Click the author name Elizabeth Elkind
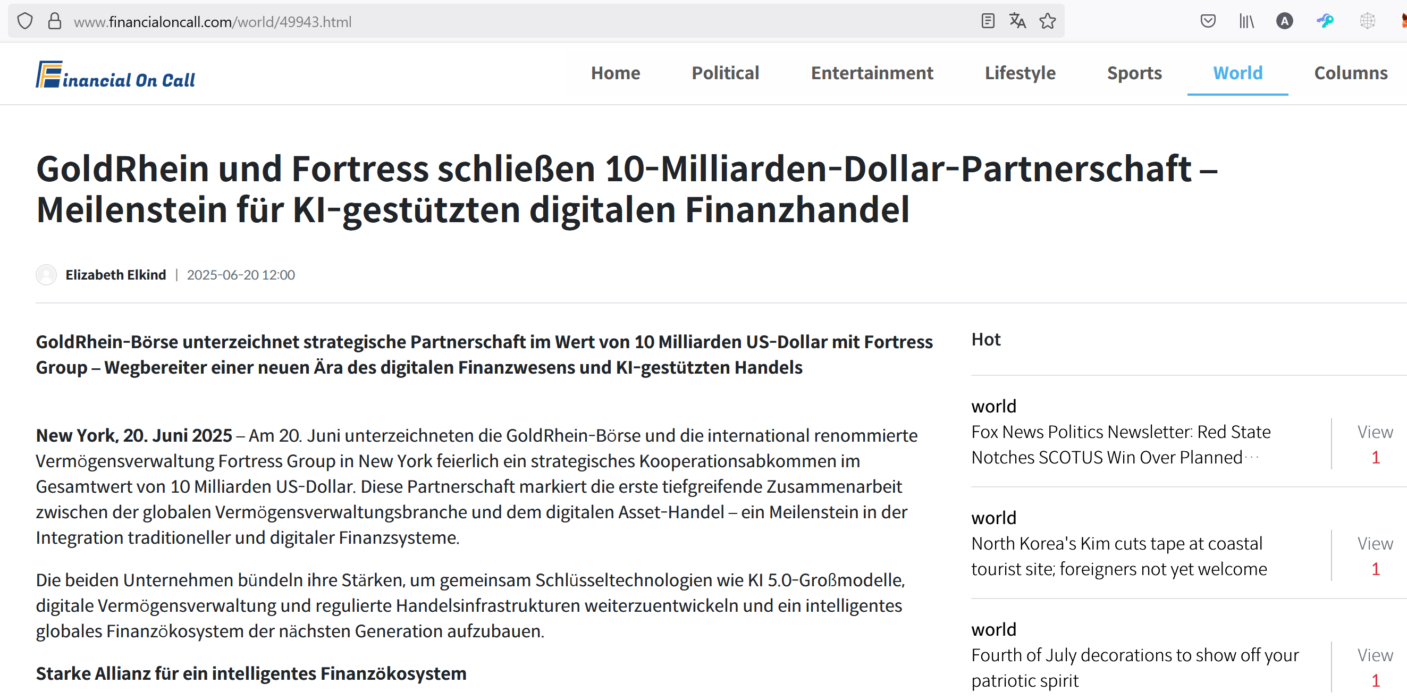1407x700 pixels. (x=116, y=275)
